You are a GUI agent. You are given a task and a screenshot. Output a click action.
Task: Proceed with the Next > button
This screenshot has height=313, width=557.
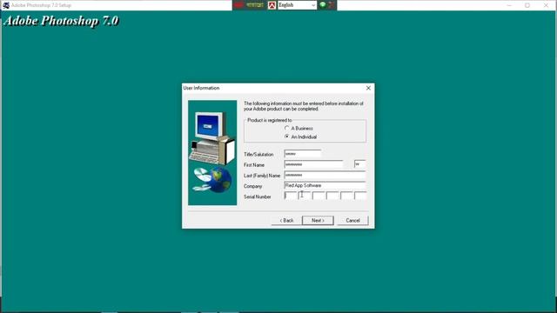click(318, 220)
